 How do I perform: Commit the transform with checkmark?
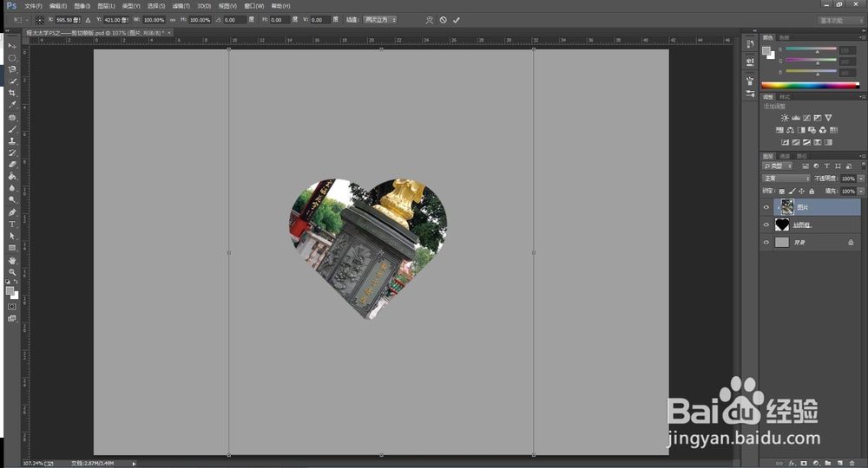[457, 20]
